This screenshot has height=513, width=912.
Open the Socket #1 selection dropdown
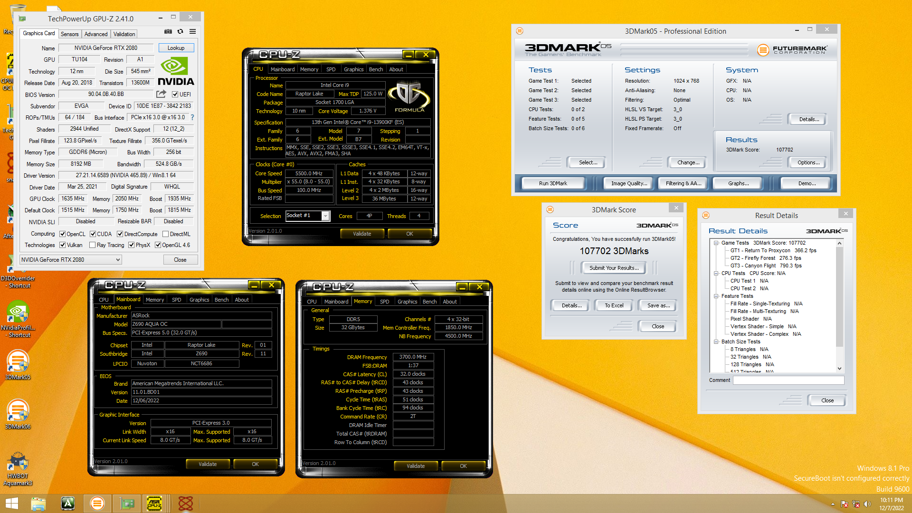click(x=307, y=216)
